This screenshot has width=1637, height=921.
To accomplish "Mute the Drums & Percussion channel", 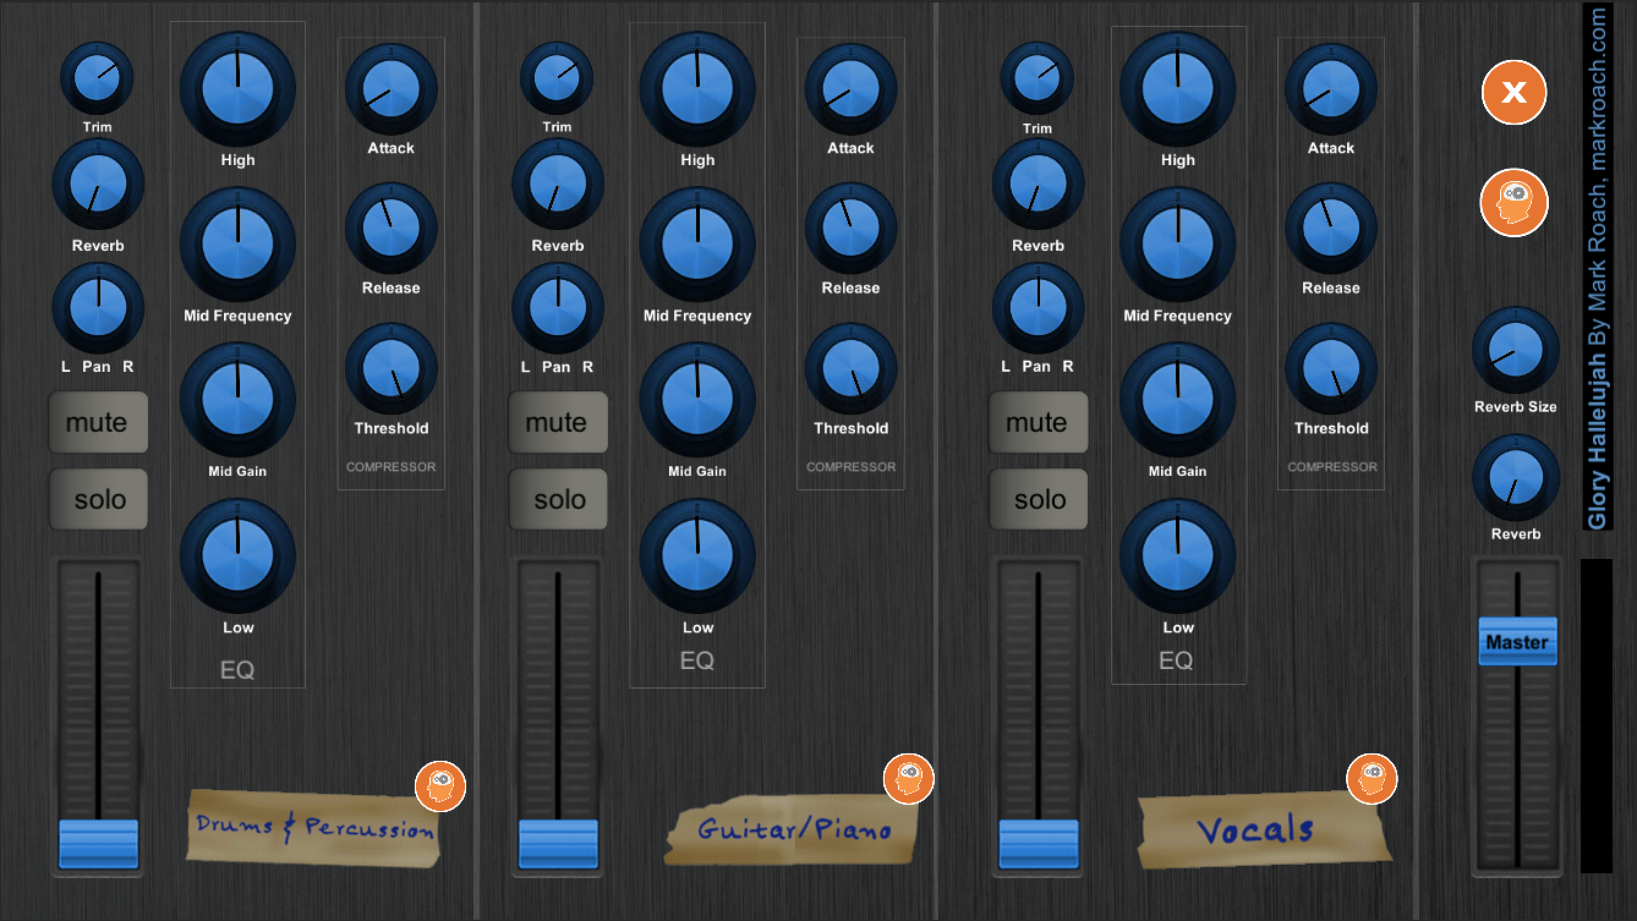I will pyautogui.click(x=98, y=423).
